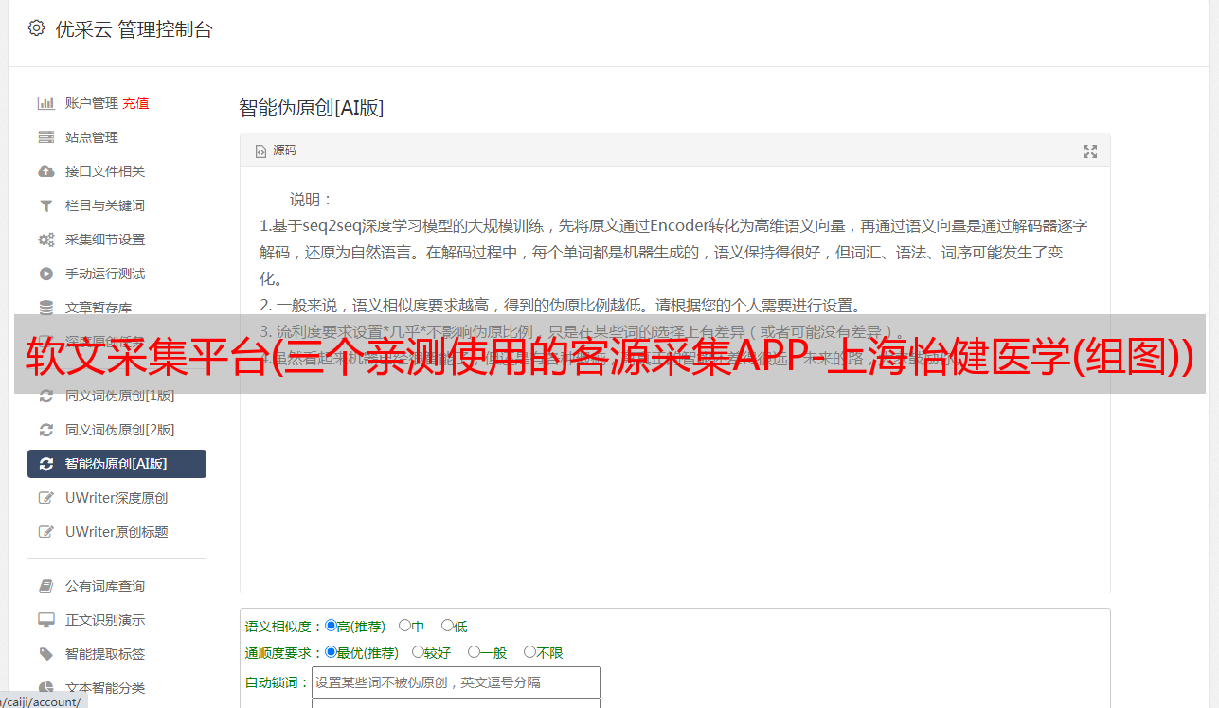Choose 不限 for 通顺度要求

529,652
